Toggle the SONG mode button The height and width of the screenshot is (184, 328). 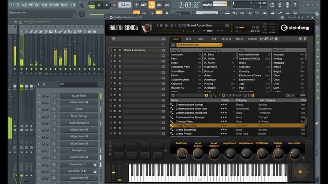91,5
